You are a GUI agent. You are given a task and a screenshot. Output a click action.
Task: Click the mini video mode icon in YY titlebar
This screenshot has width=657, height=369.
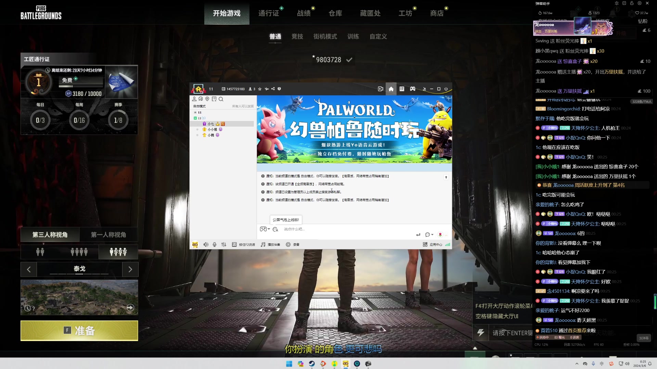tap(381, 88)
